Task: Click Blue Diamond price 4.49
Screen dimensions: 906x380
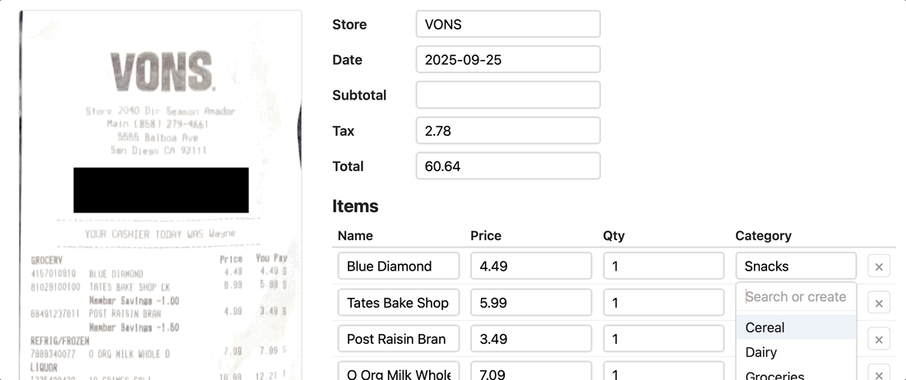Action: 531,266
